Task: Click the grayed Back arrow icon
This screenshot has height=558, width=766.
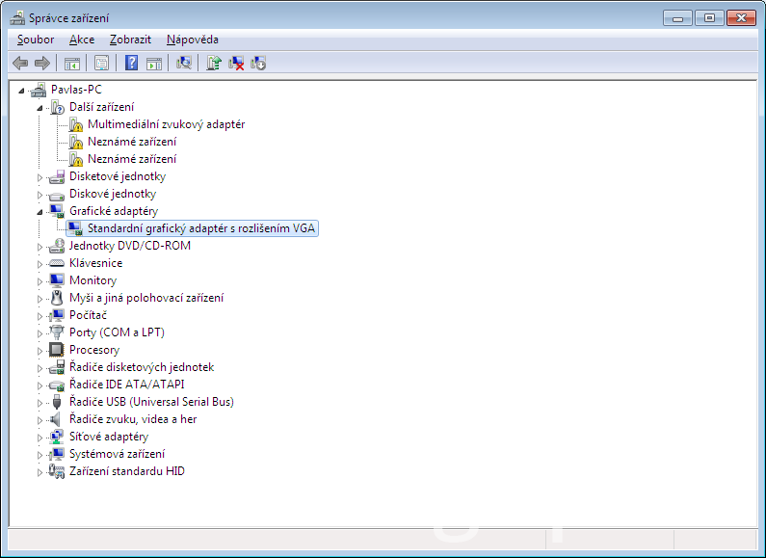Action: click(x=20, y=63)
